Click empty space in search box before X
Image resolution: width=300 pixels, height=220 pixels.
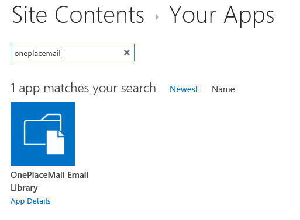coord(92,53)
